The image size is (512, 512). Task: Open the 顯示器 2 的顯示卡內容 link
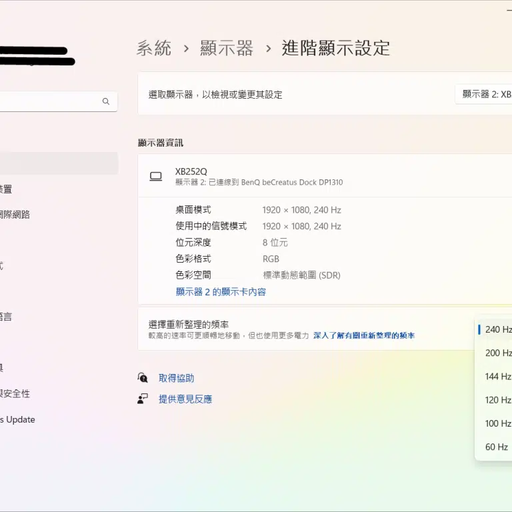coord(221,292)
